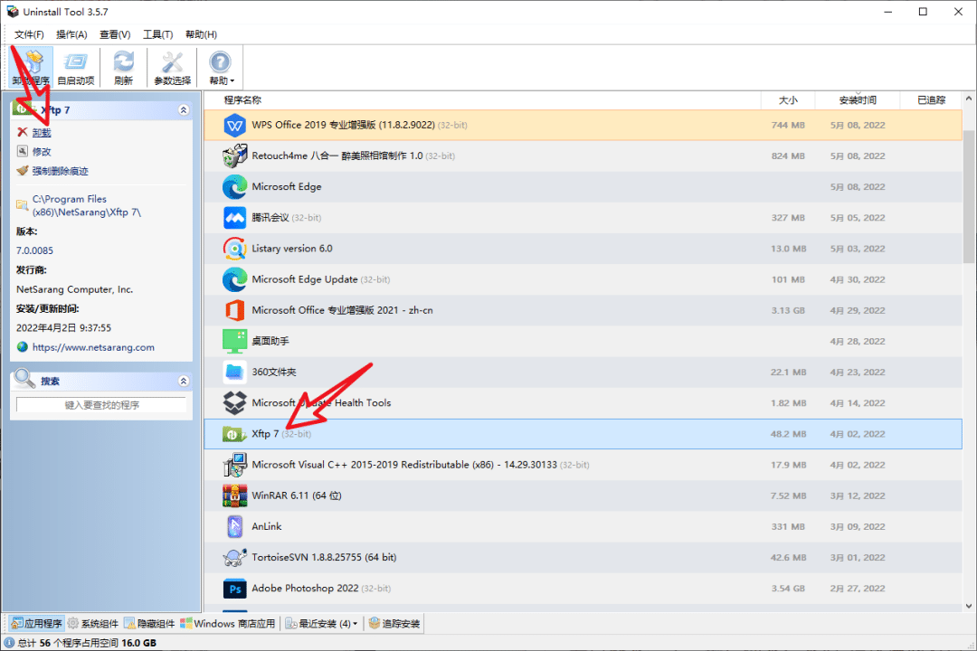This screenshot has height=651, width=977.
Task: Click the Update Health Tools icon
Action: tap(235, 403)
